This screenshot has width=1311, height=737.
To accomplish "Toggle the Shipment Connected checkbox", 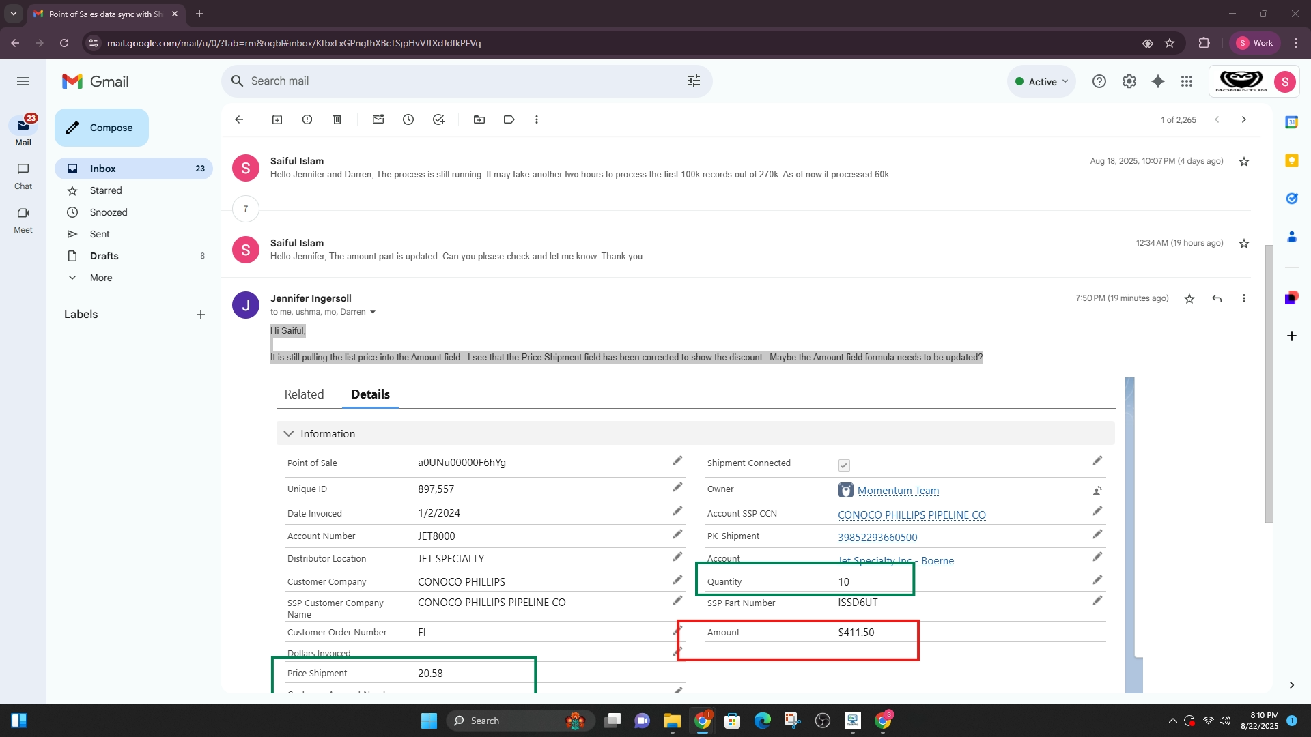I will click(844, 465).
